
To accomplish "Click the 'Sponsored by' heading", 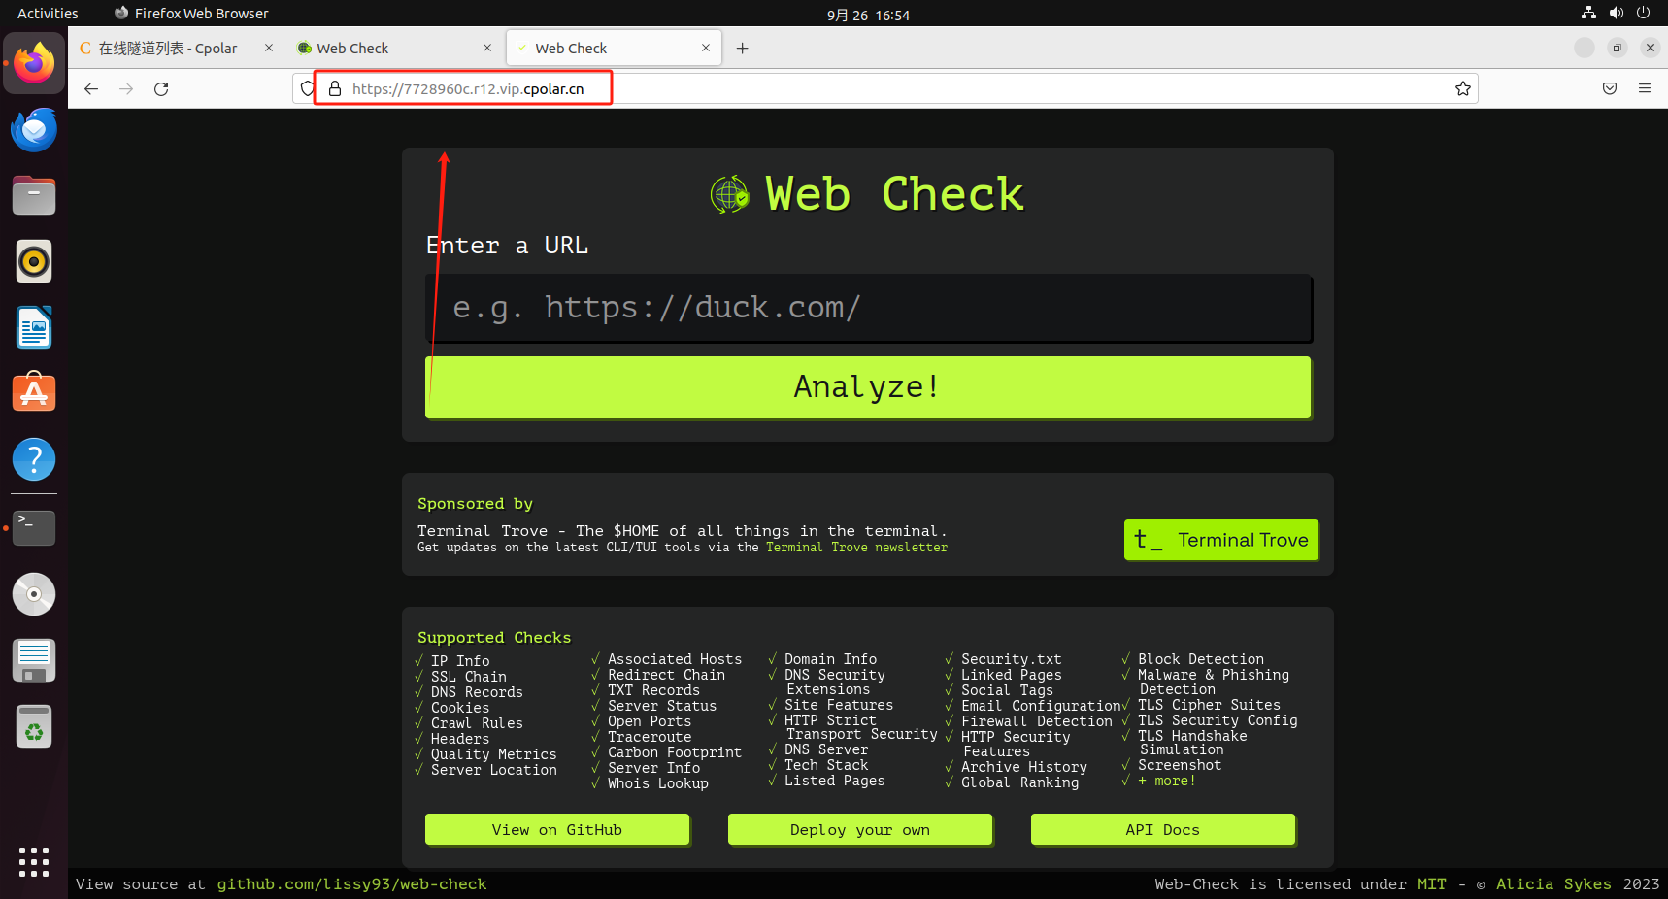I will pyautogui.click(x=476, y=503).
